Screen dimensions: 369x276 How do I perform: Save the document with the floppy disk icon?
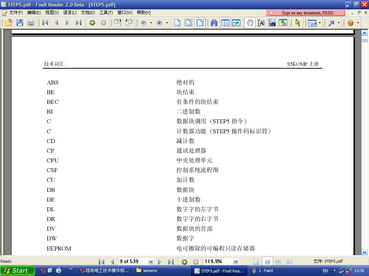point(20,23)
